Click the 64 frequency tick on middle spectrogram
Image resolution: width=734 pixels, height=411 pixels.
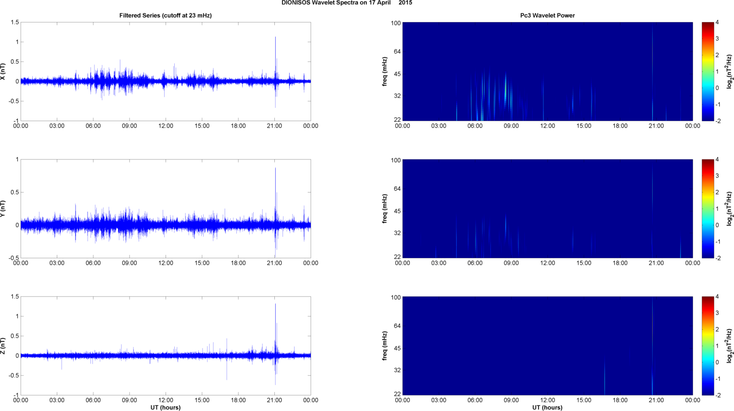tap(398, 189)
